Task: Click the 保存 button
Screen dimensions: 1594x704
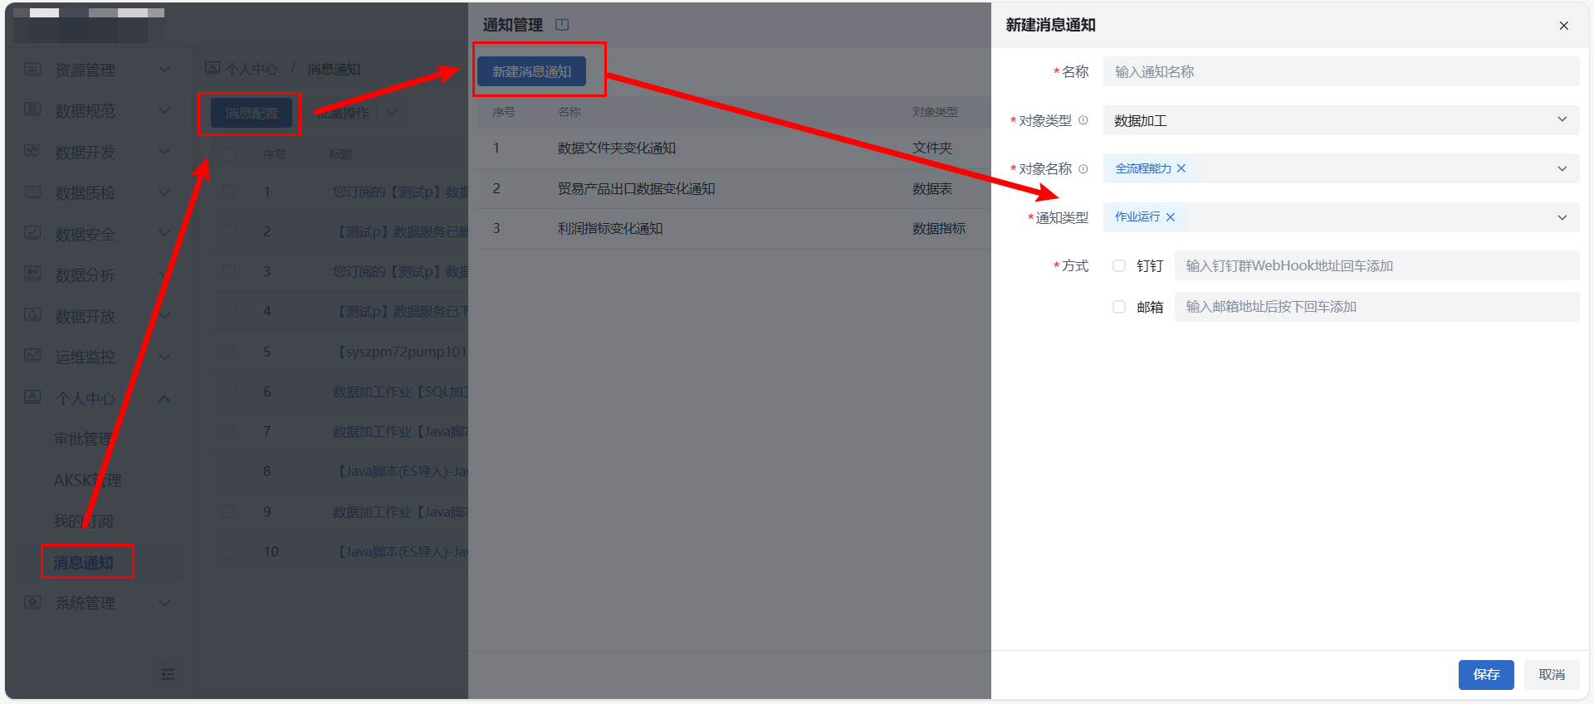Action: [1485, 674]
